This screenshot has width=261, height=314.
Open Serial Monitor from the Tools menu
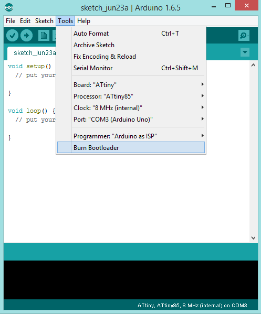pos(131,68)
